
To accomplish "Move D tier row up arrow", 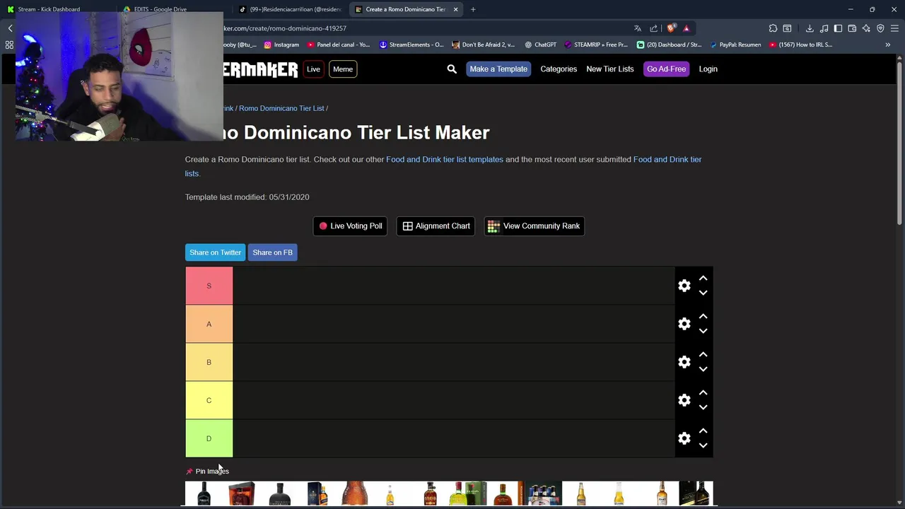I will coord(703,431).
